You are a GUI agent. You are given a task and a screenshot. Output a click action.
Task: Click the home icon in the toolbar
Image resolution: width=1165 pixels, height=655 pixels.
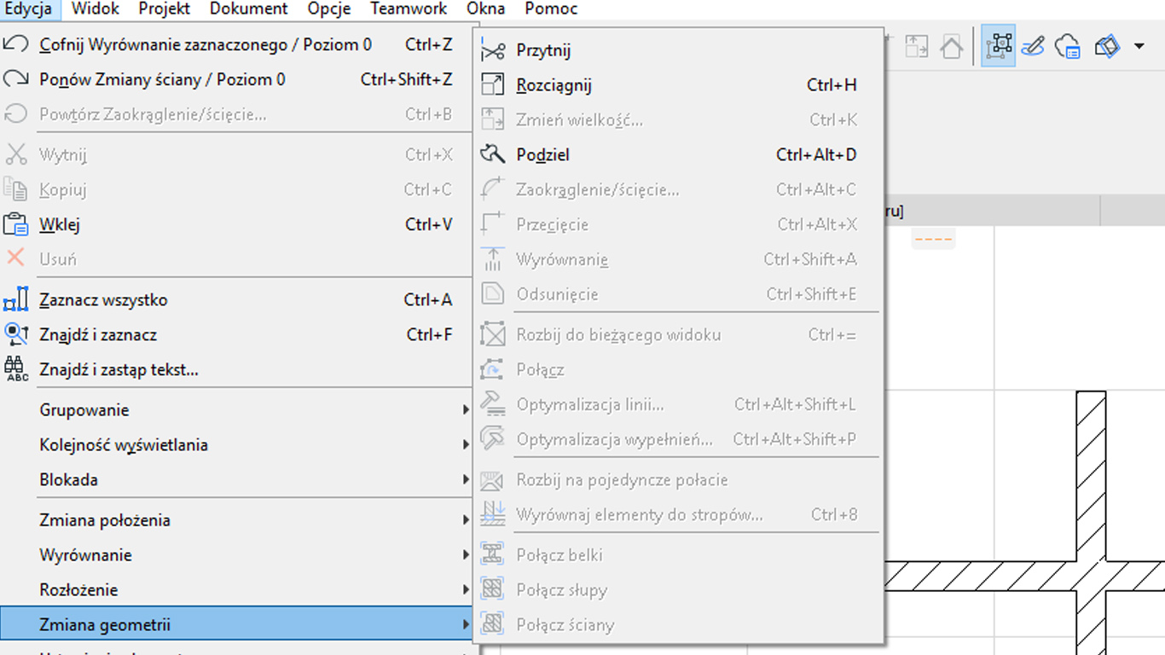[952, 46]
